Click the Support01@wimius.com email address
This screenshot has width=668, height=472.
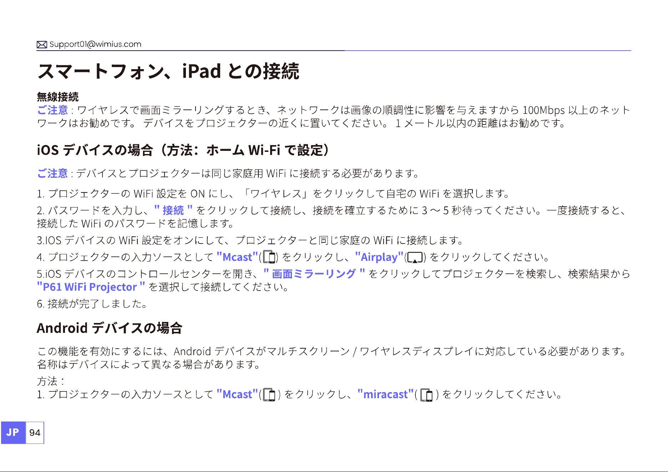coord(95,44)
